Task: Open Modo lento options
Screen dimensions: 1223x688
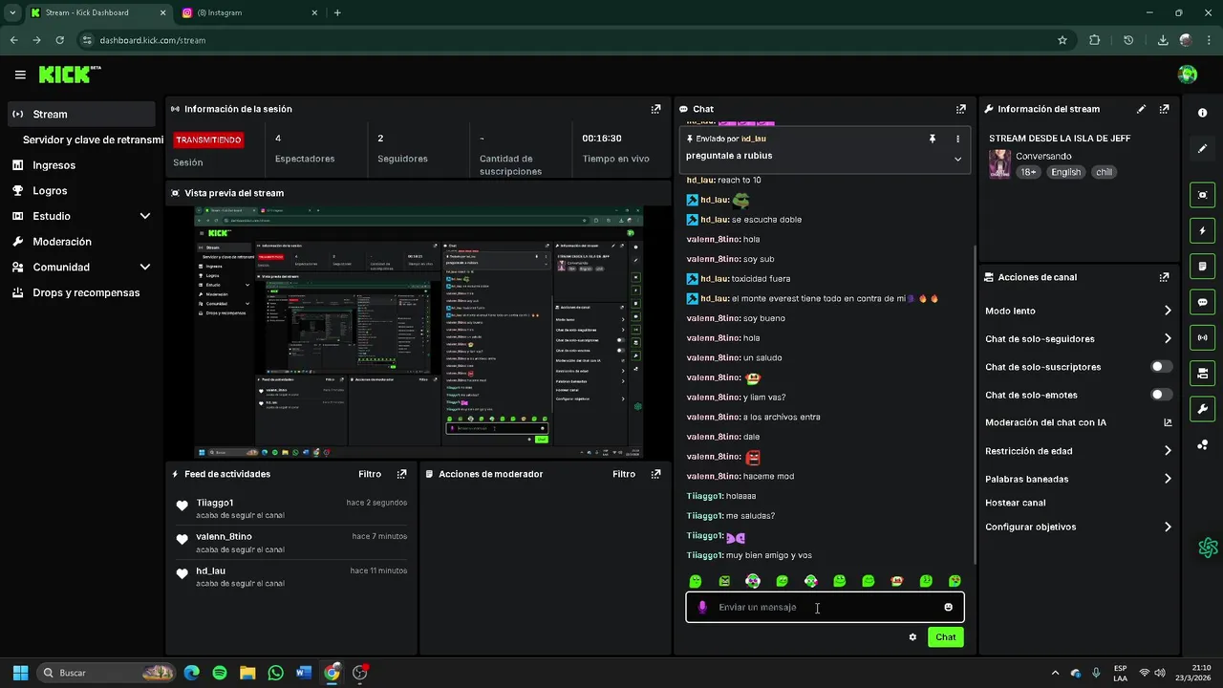Action: tap(1079, 311)
